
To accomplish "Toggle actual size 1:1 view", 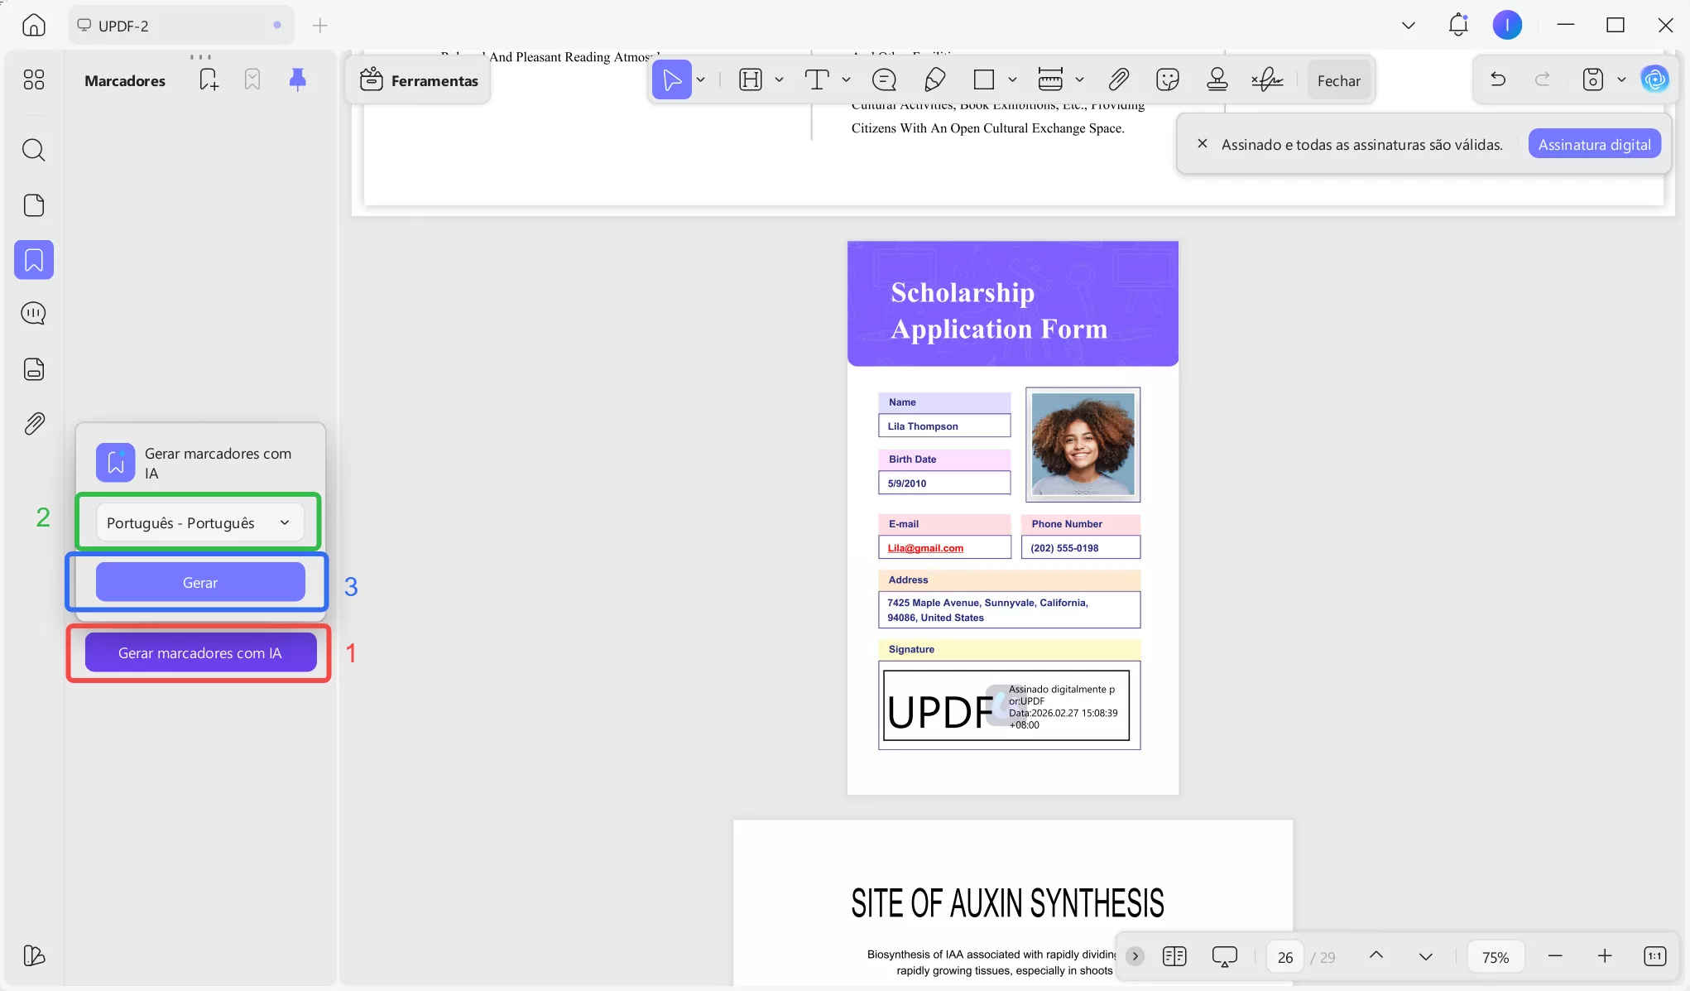I will tap(1654, 956).
